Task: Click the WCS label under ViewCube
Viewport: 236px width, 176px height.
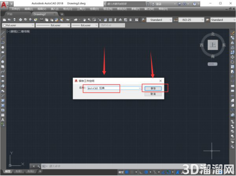Action: [212, 64]
